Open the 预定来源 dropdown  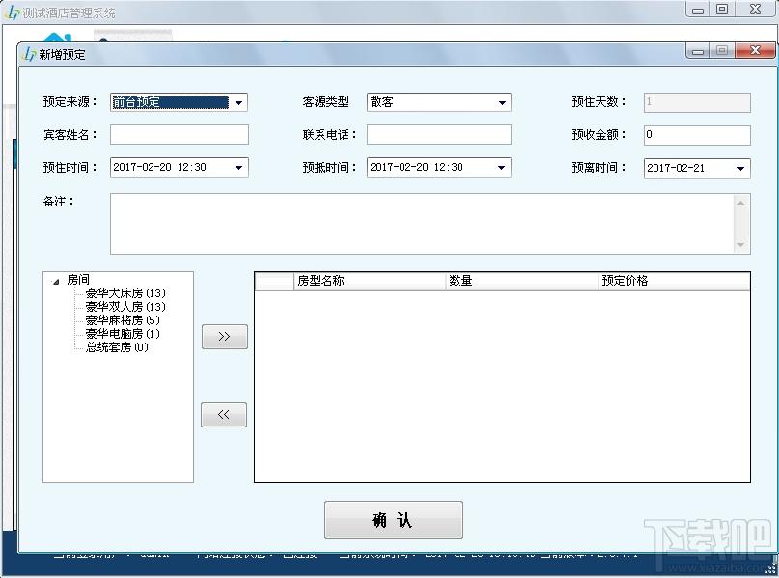pyautogui.click(x=238, y=103)
